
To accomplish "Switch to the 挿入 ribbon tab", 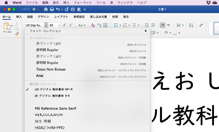I will (19, 17).
